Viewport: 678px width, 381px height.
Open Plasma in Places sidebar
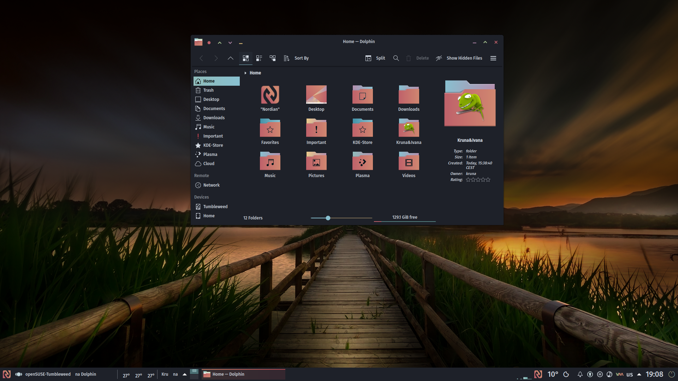pyautogui.click(x=216, y=155)
